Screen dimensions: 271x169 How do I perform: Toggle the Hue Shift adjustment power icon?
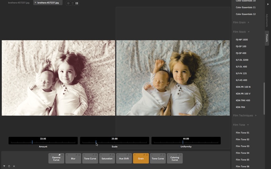[x=130, y=155]
